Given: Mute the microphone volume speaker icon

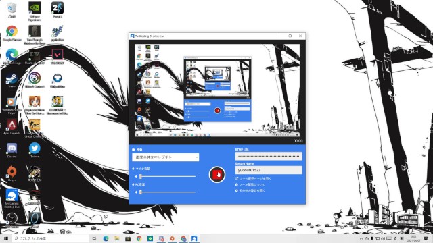Looking at the screenshot, I should click(x=135, y=176).
